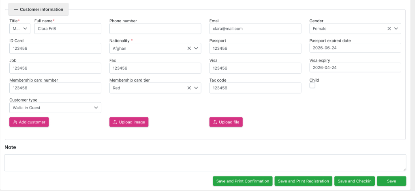This screenshot has width=415, height=191.
Task: Open the Membership card tier dropdown arrow
Action: (197, 88)
